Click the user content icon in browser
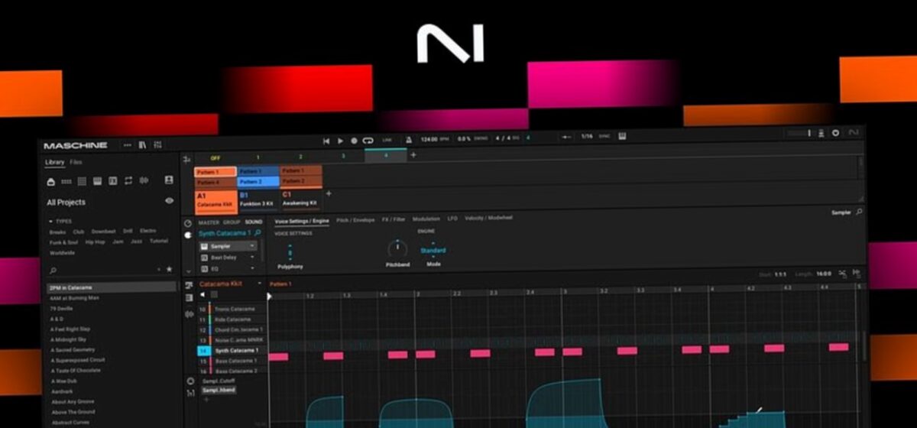Screen dimensions: 917x428 tap(169, 180)
